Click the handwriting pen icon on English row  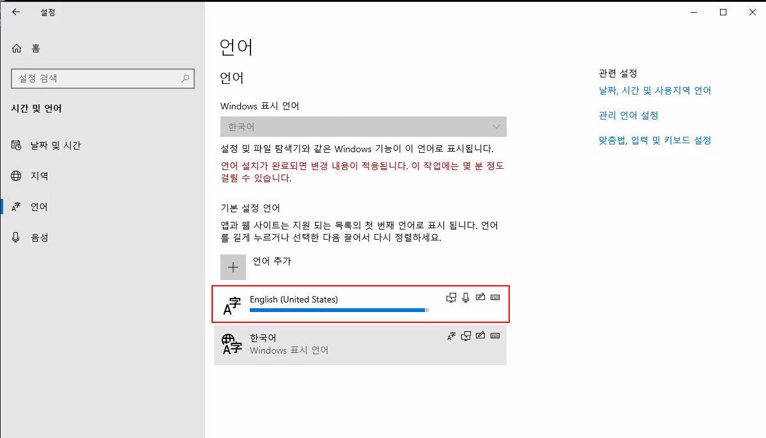[480, 297]
